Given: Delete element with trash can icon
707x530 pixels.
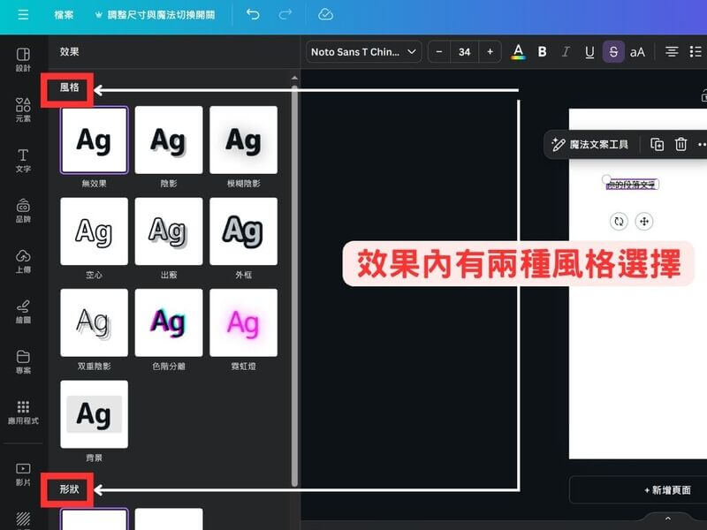Looking at the screenshot, I should point(680,145).
